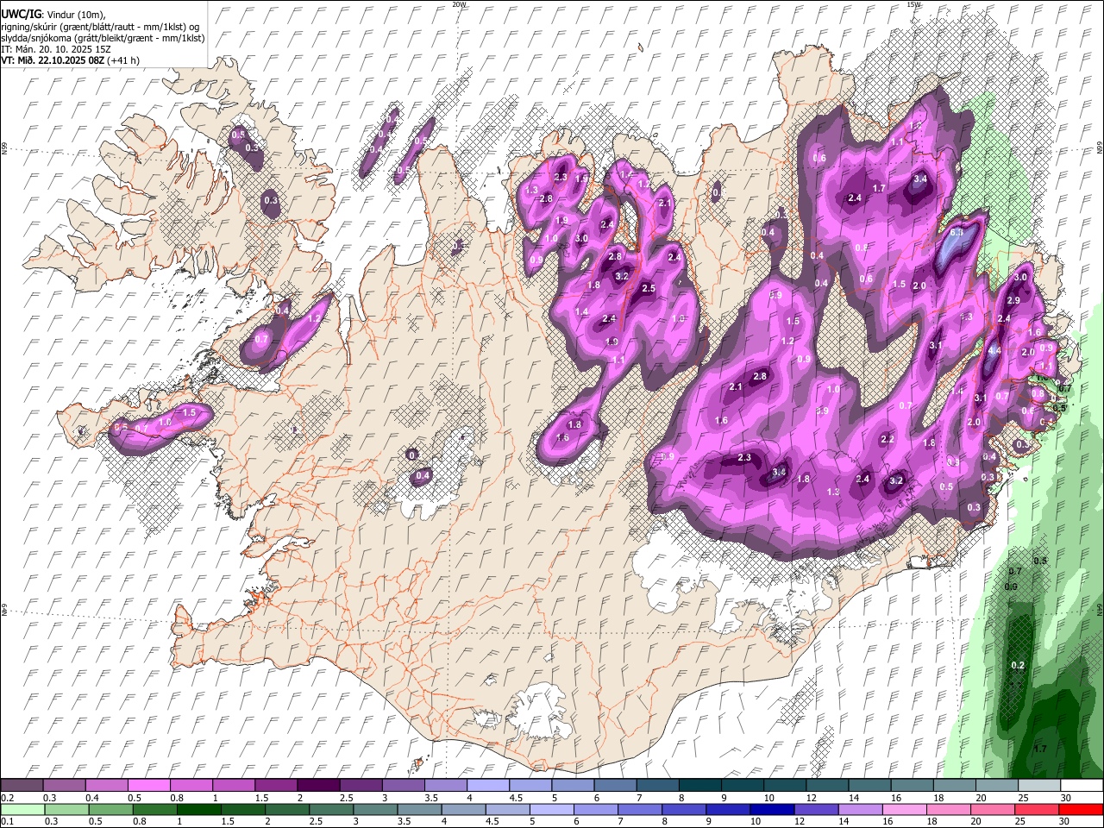Pick the rain-scale swatch between 0.5 and 0.8
This screenshot has width=1104, height=828.
tap(110, 809)
